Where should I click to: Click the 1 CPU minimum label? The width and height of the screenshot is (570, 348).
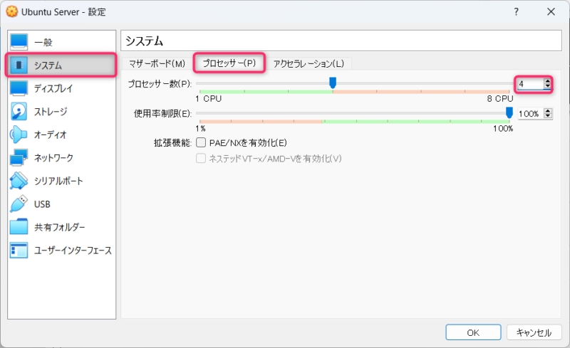click(209, 99)
